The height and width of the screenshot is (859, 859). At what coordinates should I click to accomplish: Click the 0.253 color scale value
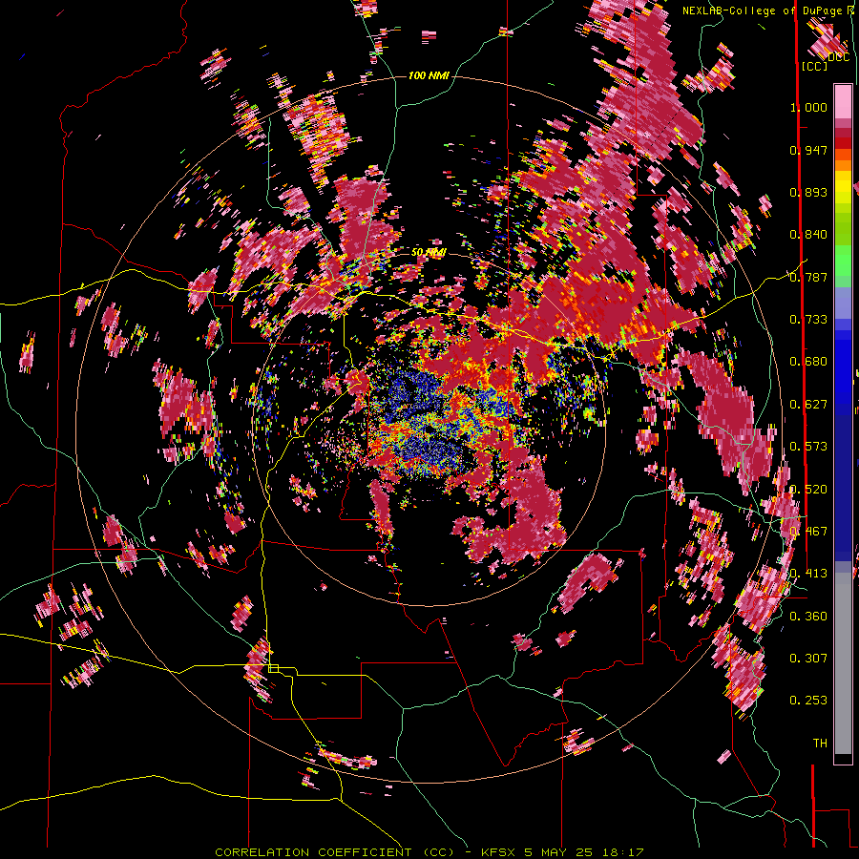click(x=808, y=701)
